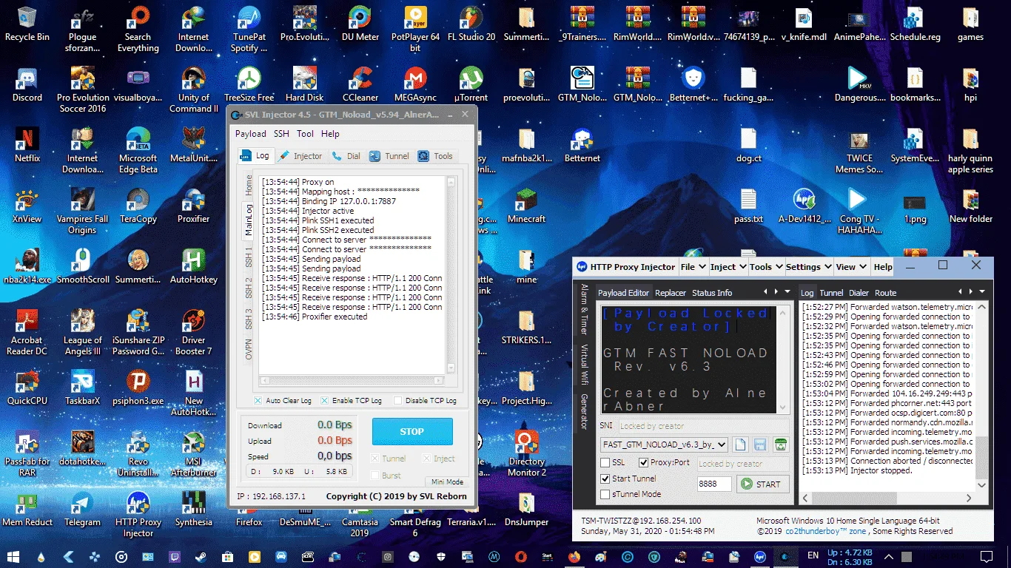Open Search Everything desktop icon
The image size is (1011, 568).
point(138,29)
